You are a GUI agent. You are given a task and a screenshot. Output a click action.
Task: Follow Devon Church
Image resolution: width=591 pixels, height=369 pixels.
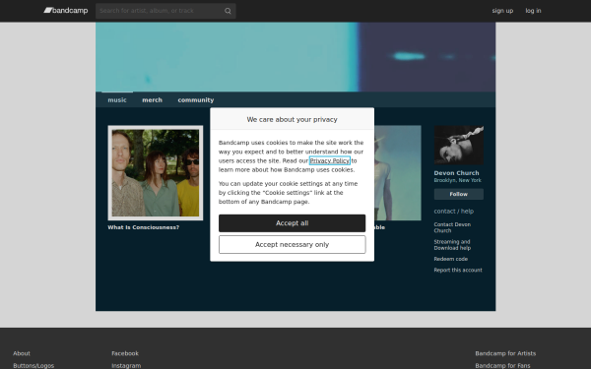(459, 194)
